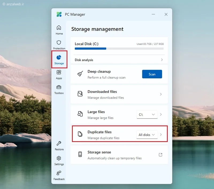This screenshot has height=189, width=214.
Task: Open the Apps sidebar icon
Action: click(x=59, y=72)
